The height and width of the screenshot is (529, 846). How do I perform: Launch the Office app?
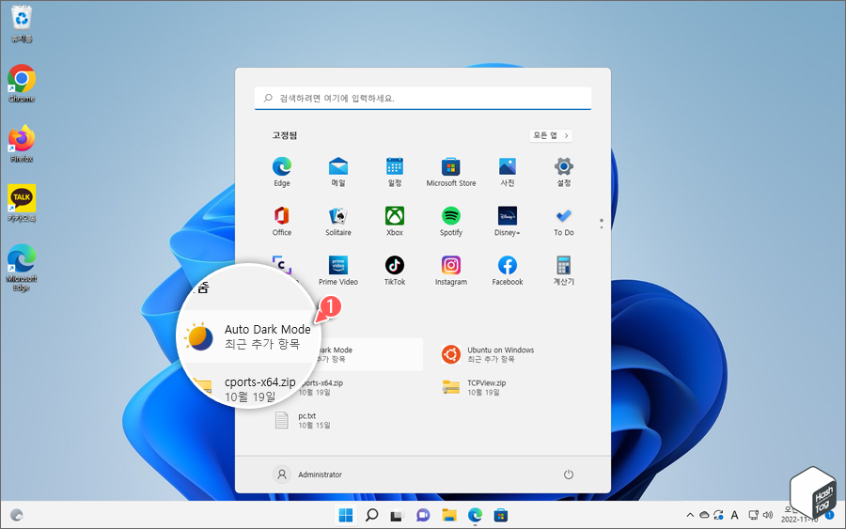pyautogui.click(x=282, y=221)
